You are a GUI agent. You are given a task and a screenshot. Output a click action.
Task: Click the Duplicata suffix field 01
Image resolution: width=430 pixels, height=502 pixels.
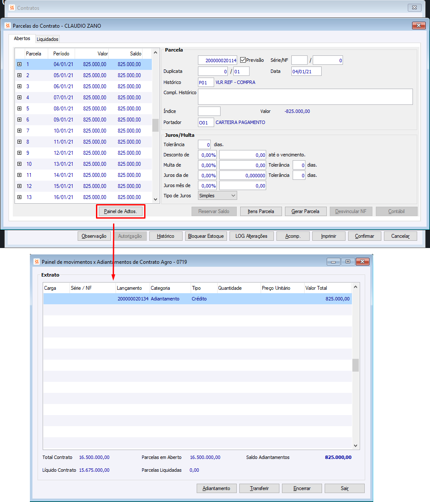point(241,71)
